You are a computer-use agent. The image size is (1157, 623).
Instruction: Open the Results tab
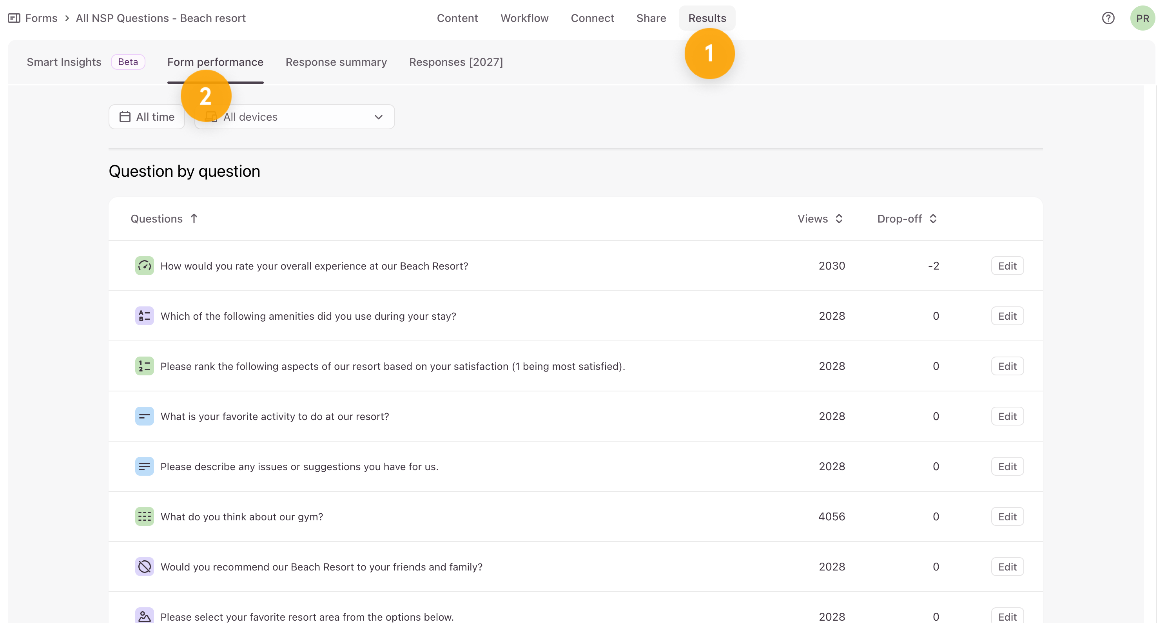(x=707, y=18)
